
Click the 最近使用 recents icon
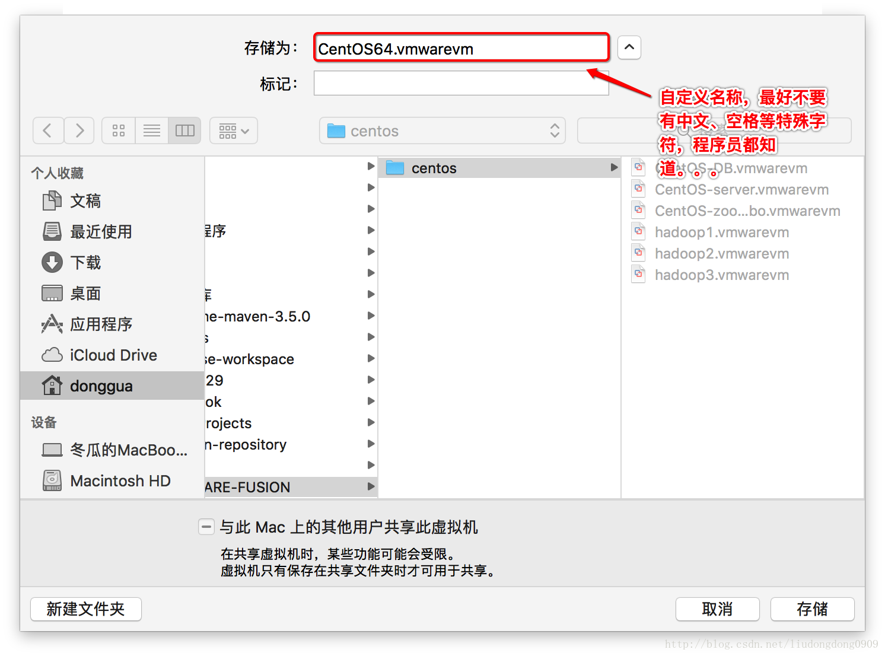pos(52,231)
